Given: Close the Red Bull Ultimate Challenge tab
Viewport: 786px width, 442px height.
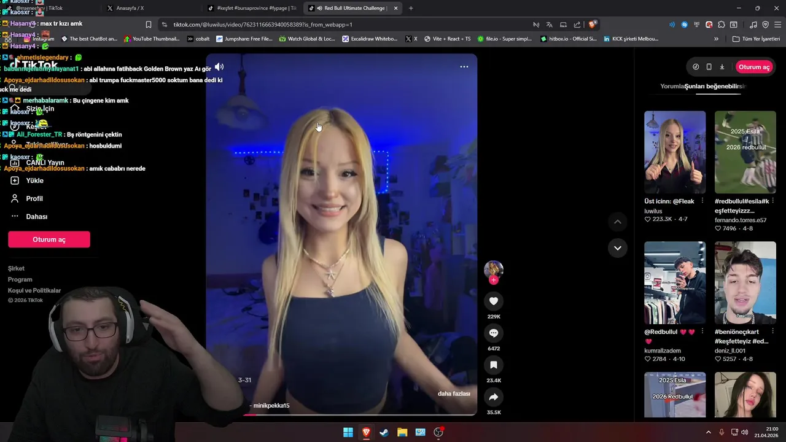Looking at the screenshot, I should click(395, 8).
